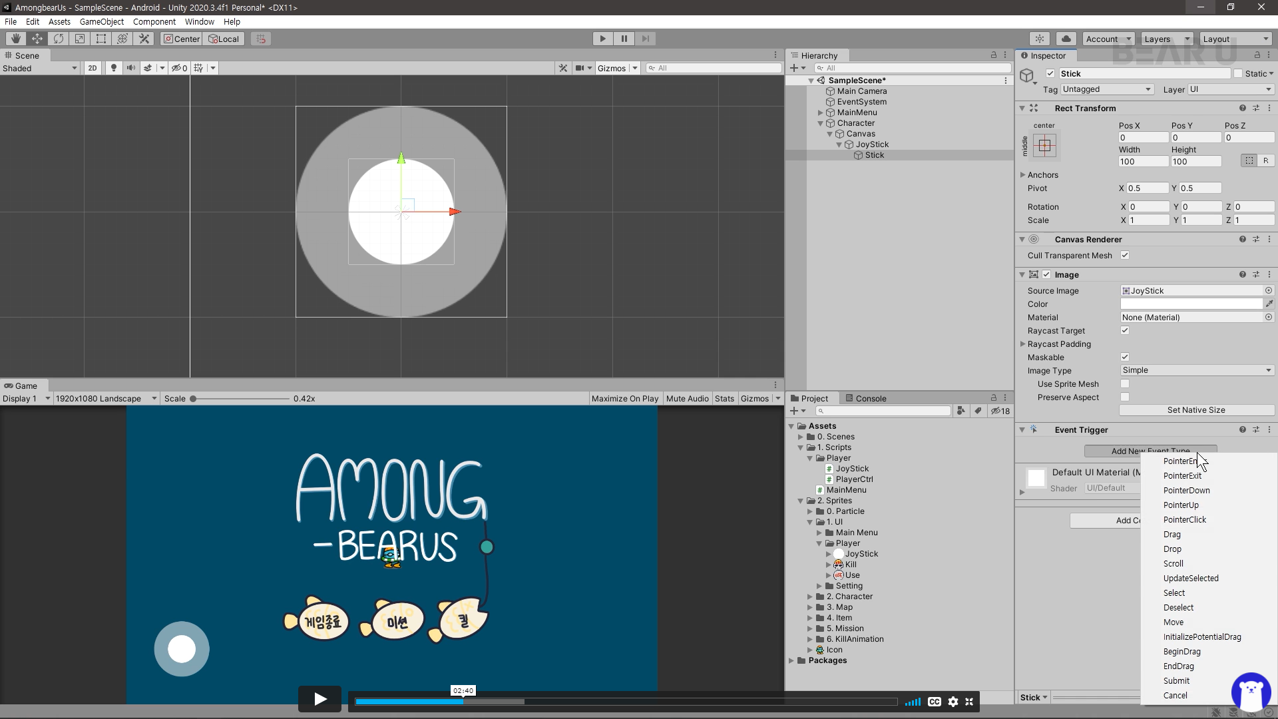Open the Rect Transform anchor presets box
The height and width of the screenshot is (719, 1278).
click(x=1045, y=146)
